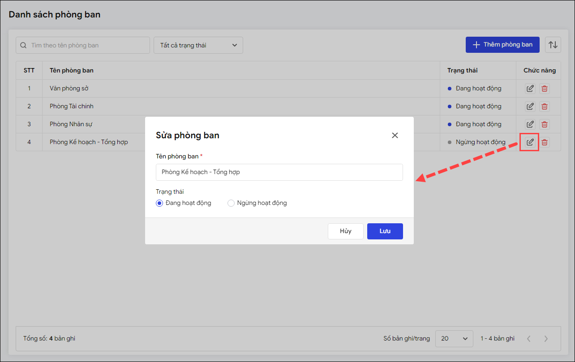This screenshot has width=575, height=362.
Task: Click the Lưu button
Action: (385, 231)
